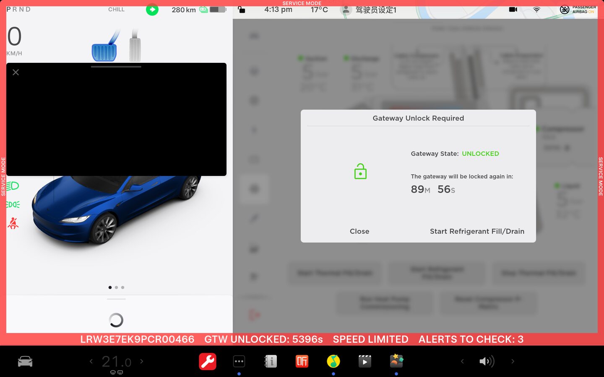
Task: Open the red wrench Service Mode app
Action: [207, 361]
